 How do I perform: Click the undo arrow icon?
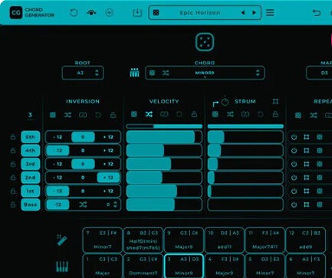pos(317,12)
